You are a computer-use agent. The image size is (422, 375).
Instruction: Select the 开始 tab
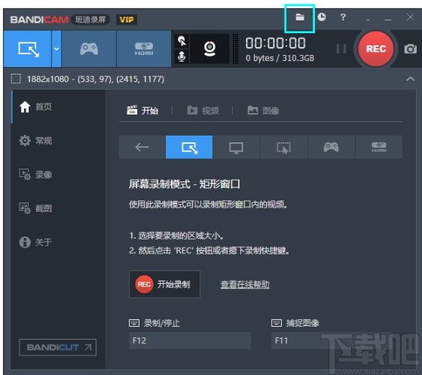tap(142, 110)
